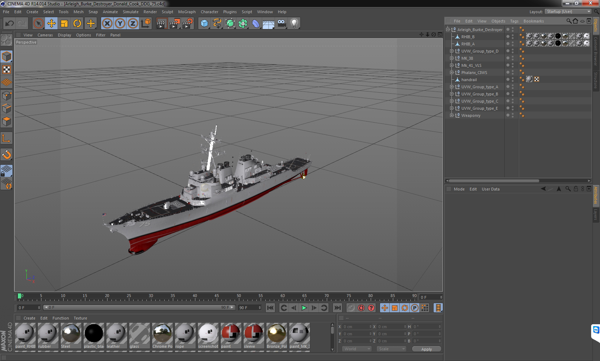
Task: Open the NURBS generators icon
Action: coord(230,24)
